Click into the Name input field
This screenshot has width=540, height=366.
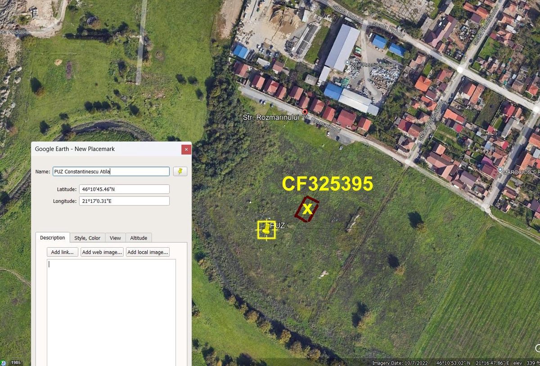pyautogui.click(x=111, y=171)
